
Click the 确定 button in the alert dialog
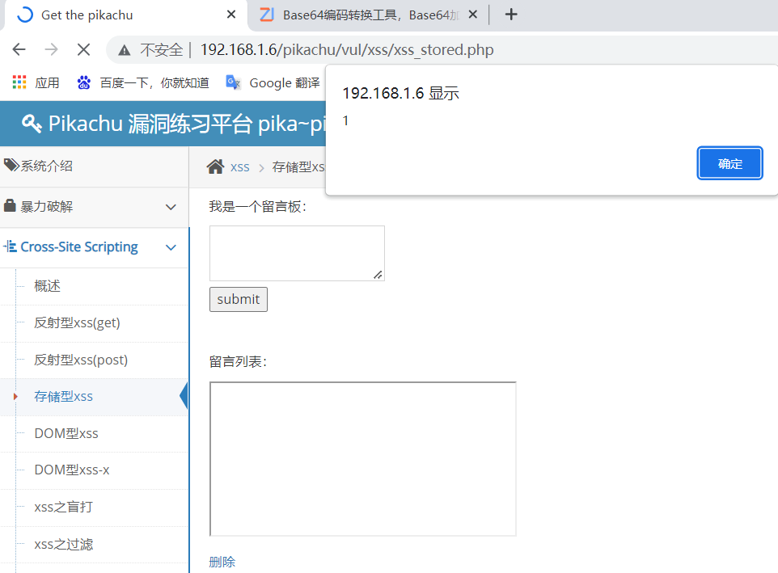coord(729,162)
